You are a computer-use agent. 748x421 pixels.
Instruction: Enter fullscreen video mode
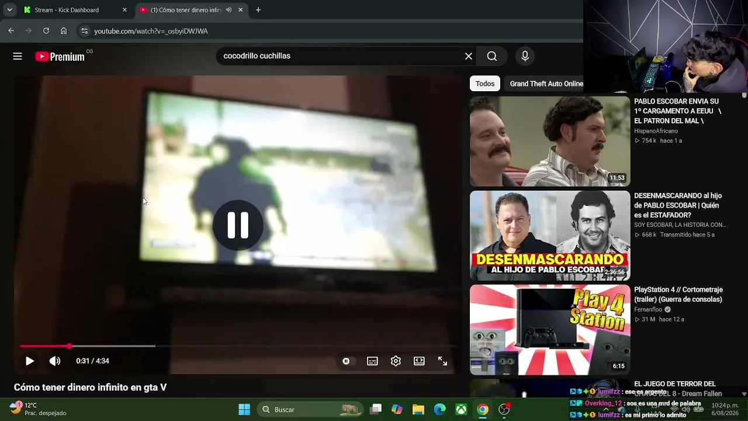click(x=442, y=361)
